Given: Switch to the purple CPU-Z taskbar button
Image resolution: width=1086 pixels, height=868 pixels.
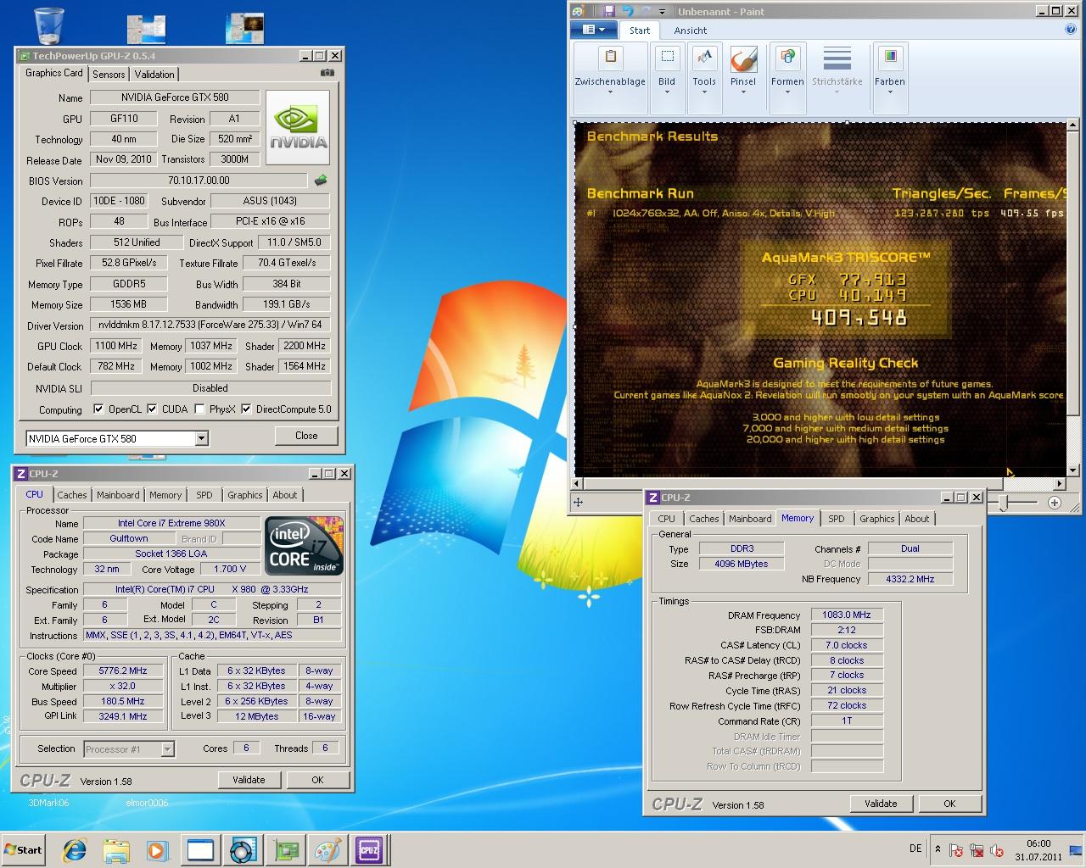Looking at the screenshot, I should click(369, 850).
